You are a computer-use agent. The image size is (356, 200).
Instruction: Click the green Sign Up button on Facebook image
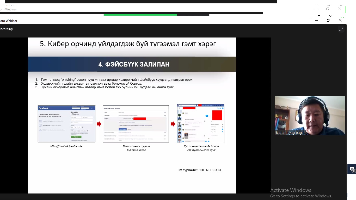click(76, 137)
